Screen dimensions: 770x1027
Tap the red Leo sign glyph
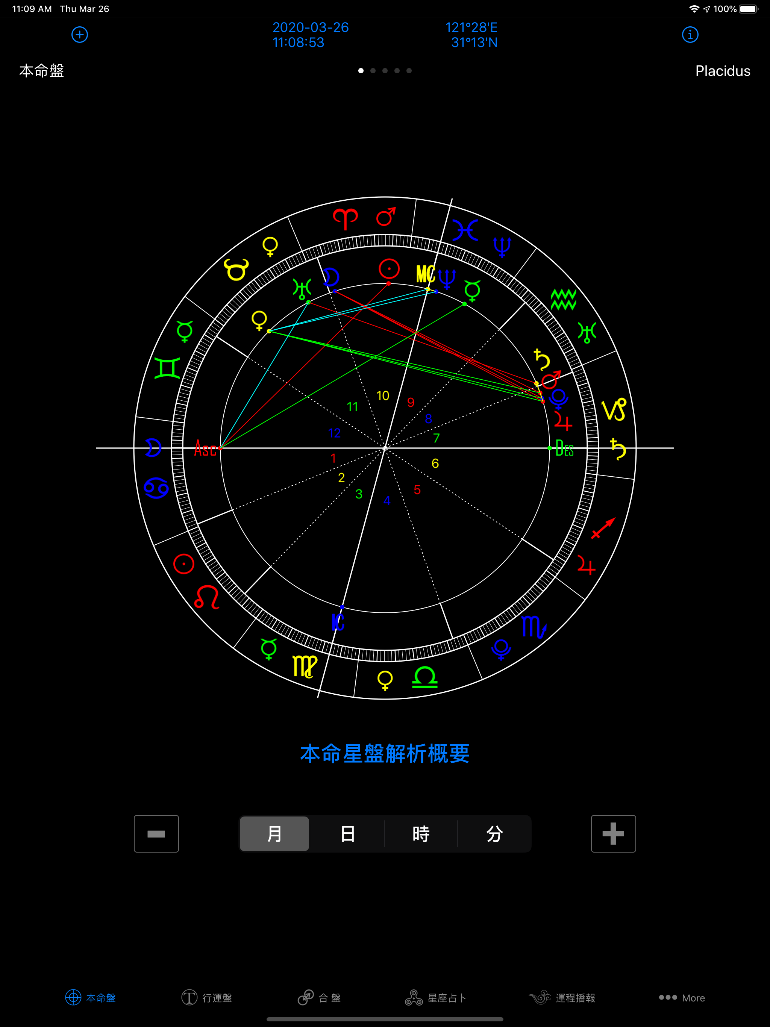point(207,597)
